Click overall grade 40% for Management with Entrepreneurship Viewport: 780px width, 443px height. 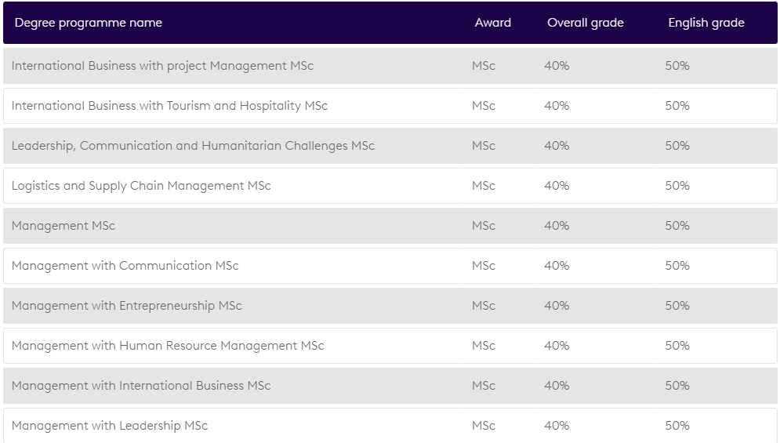tap(557, 306)
